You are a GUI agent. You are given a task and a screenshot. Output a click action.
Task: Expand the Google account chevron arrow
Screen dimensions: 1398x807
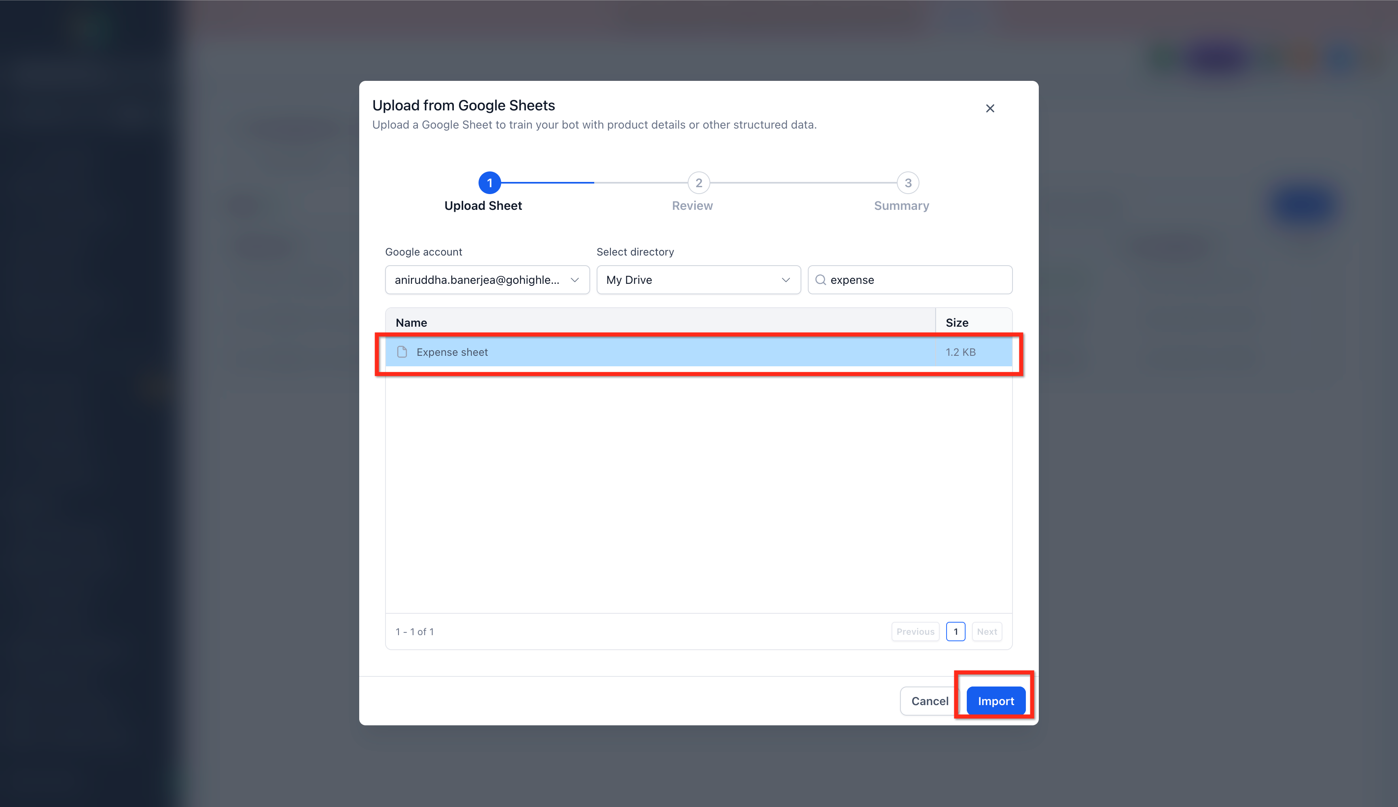pos(574,280)
